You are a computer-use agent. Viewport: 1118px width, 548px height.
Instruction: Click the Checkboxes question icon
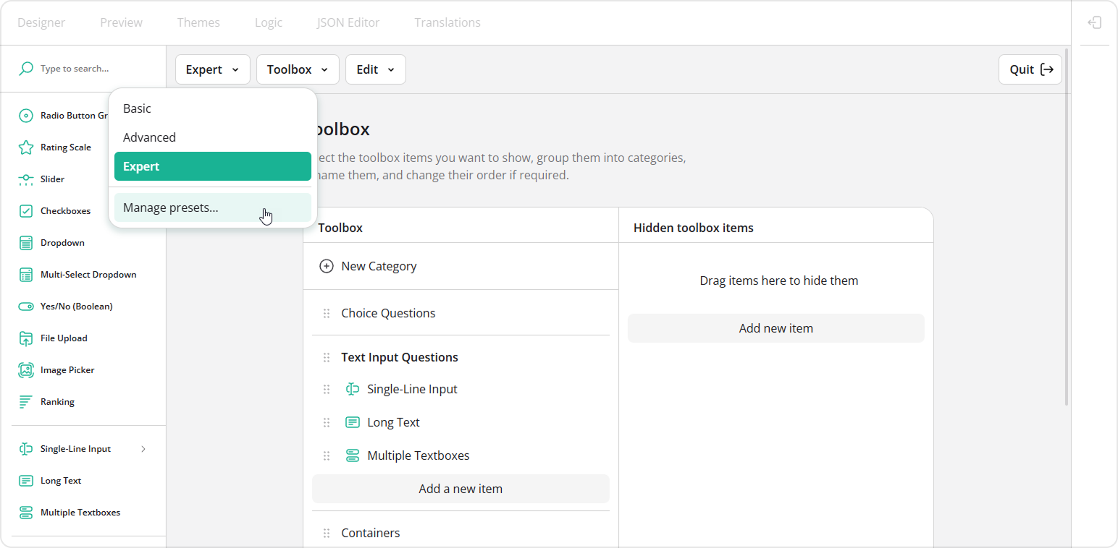[x=25, y=210]
